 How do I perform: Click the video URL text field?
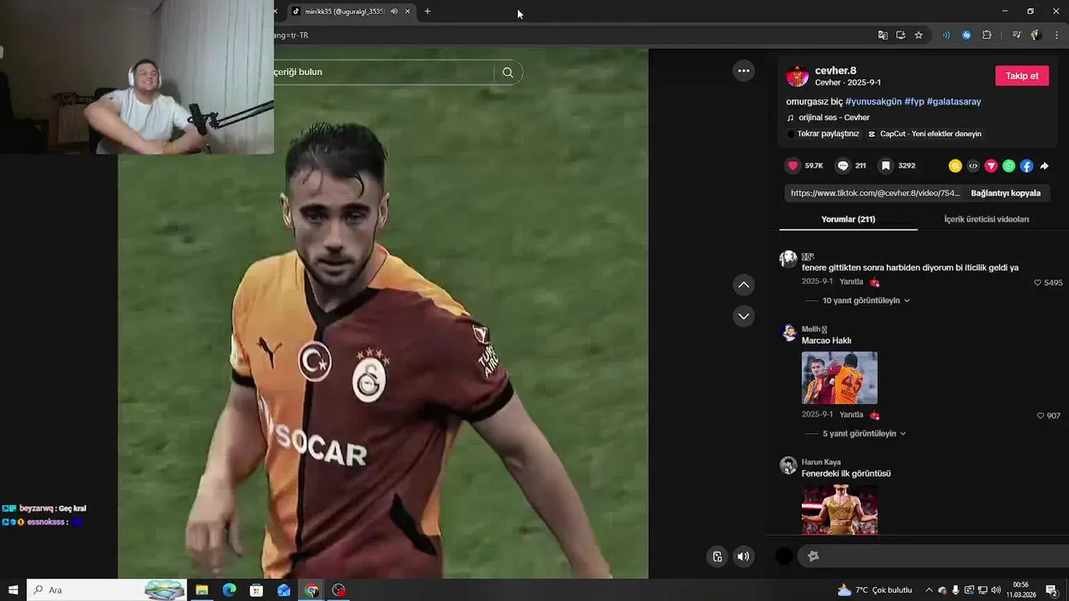tap(875, 193)
